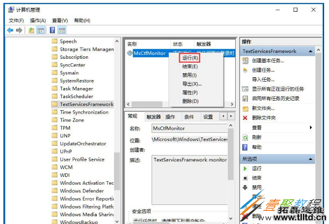The image size is (329, 224).
Task: Collapse the TextServicesFramework actions section
Action: pyautogui.click(x=311, y=51)
